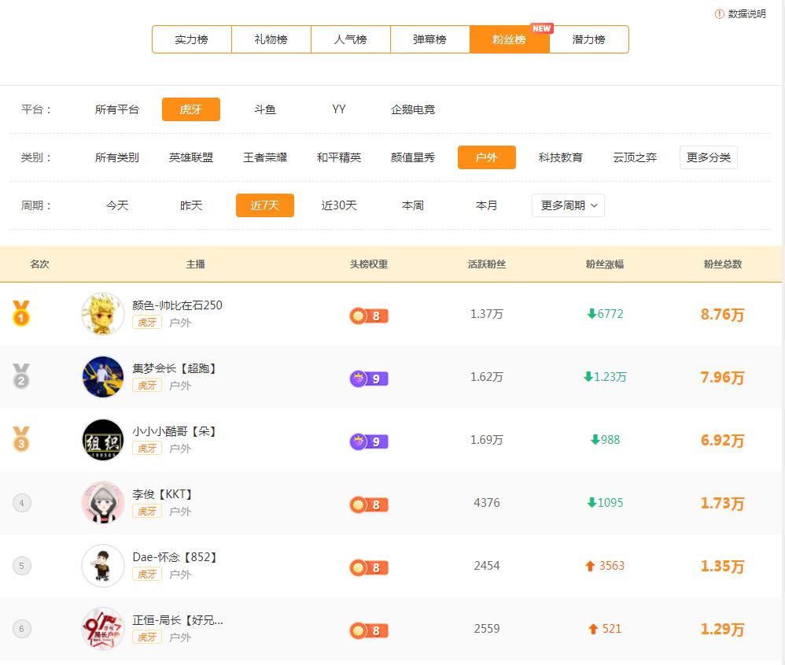Click level 9 badge for 集梦会长【超跑】
785x665 pixels.
pos(369,379)
